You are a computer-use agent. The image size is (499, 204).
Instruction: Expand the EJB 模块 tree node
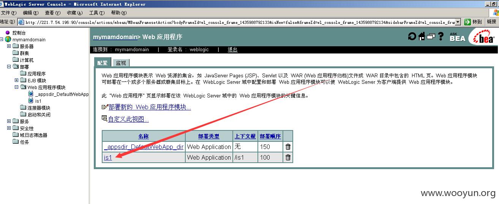coord(17,80)
